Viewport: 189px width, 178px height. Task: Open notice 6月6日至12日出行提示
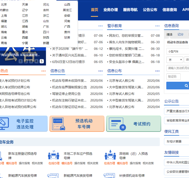point(69,62)
